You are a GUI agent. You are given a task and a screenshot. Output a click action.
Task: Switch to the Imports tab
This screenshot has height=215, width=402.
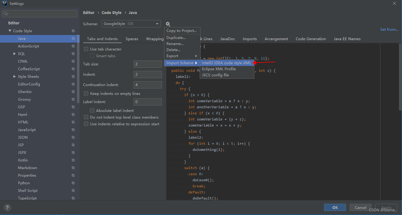[x=250, y=39]
